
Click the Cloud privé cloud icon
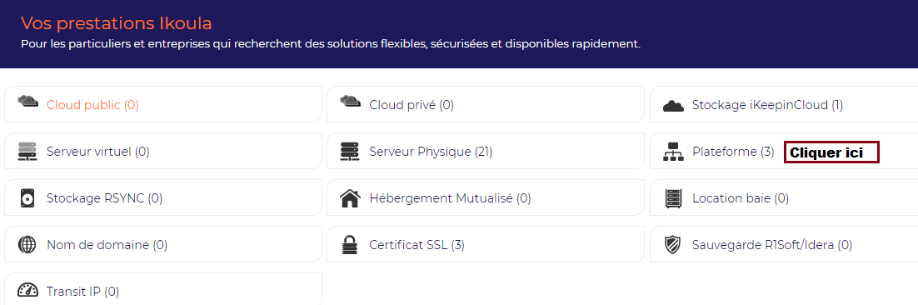[x=350, y=102]
